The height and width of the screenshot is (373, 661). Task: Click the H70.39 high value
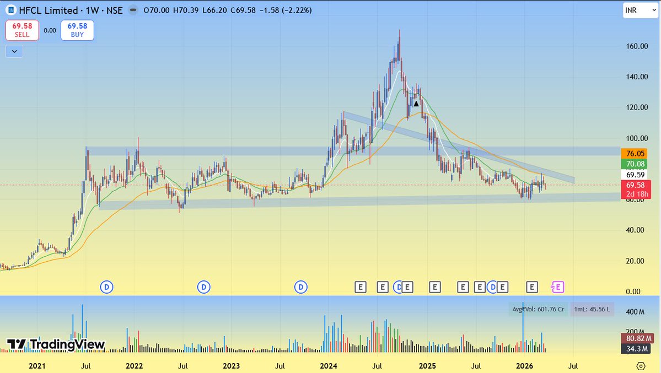[185, 10]
